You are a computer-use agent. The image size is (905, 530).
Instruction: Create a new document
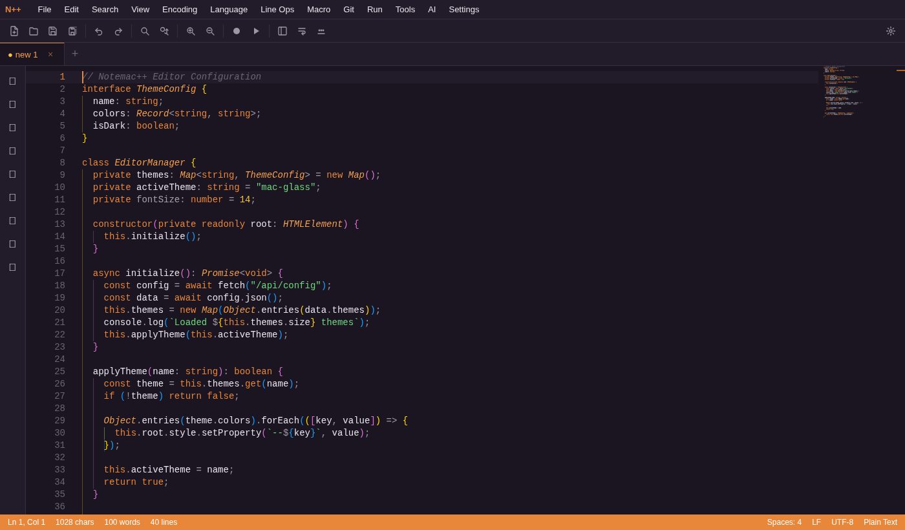point(14,30)
